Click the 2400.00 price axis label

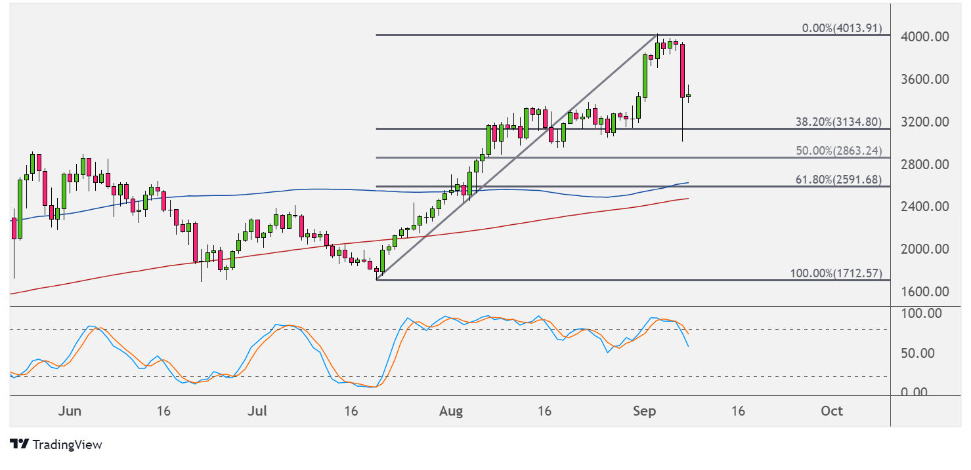926,206
